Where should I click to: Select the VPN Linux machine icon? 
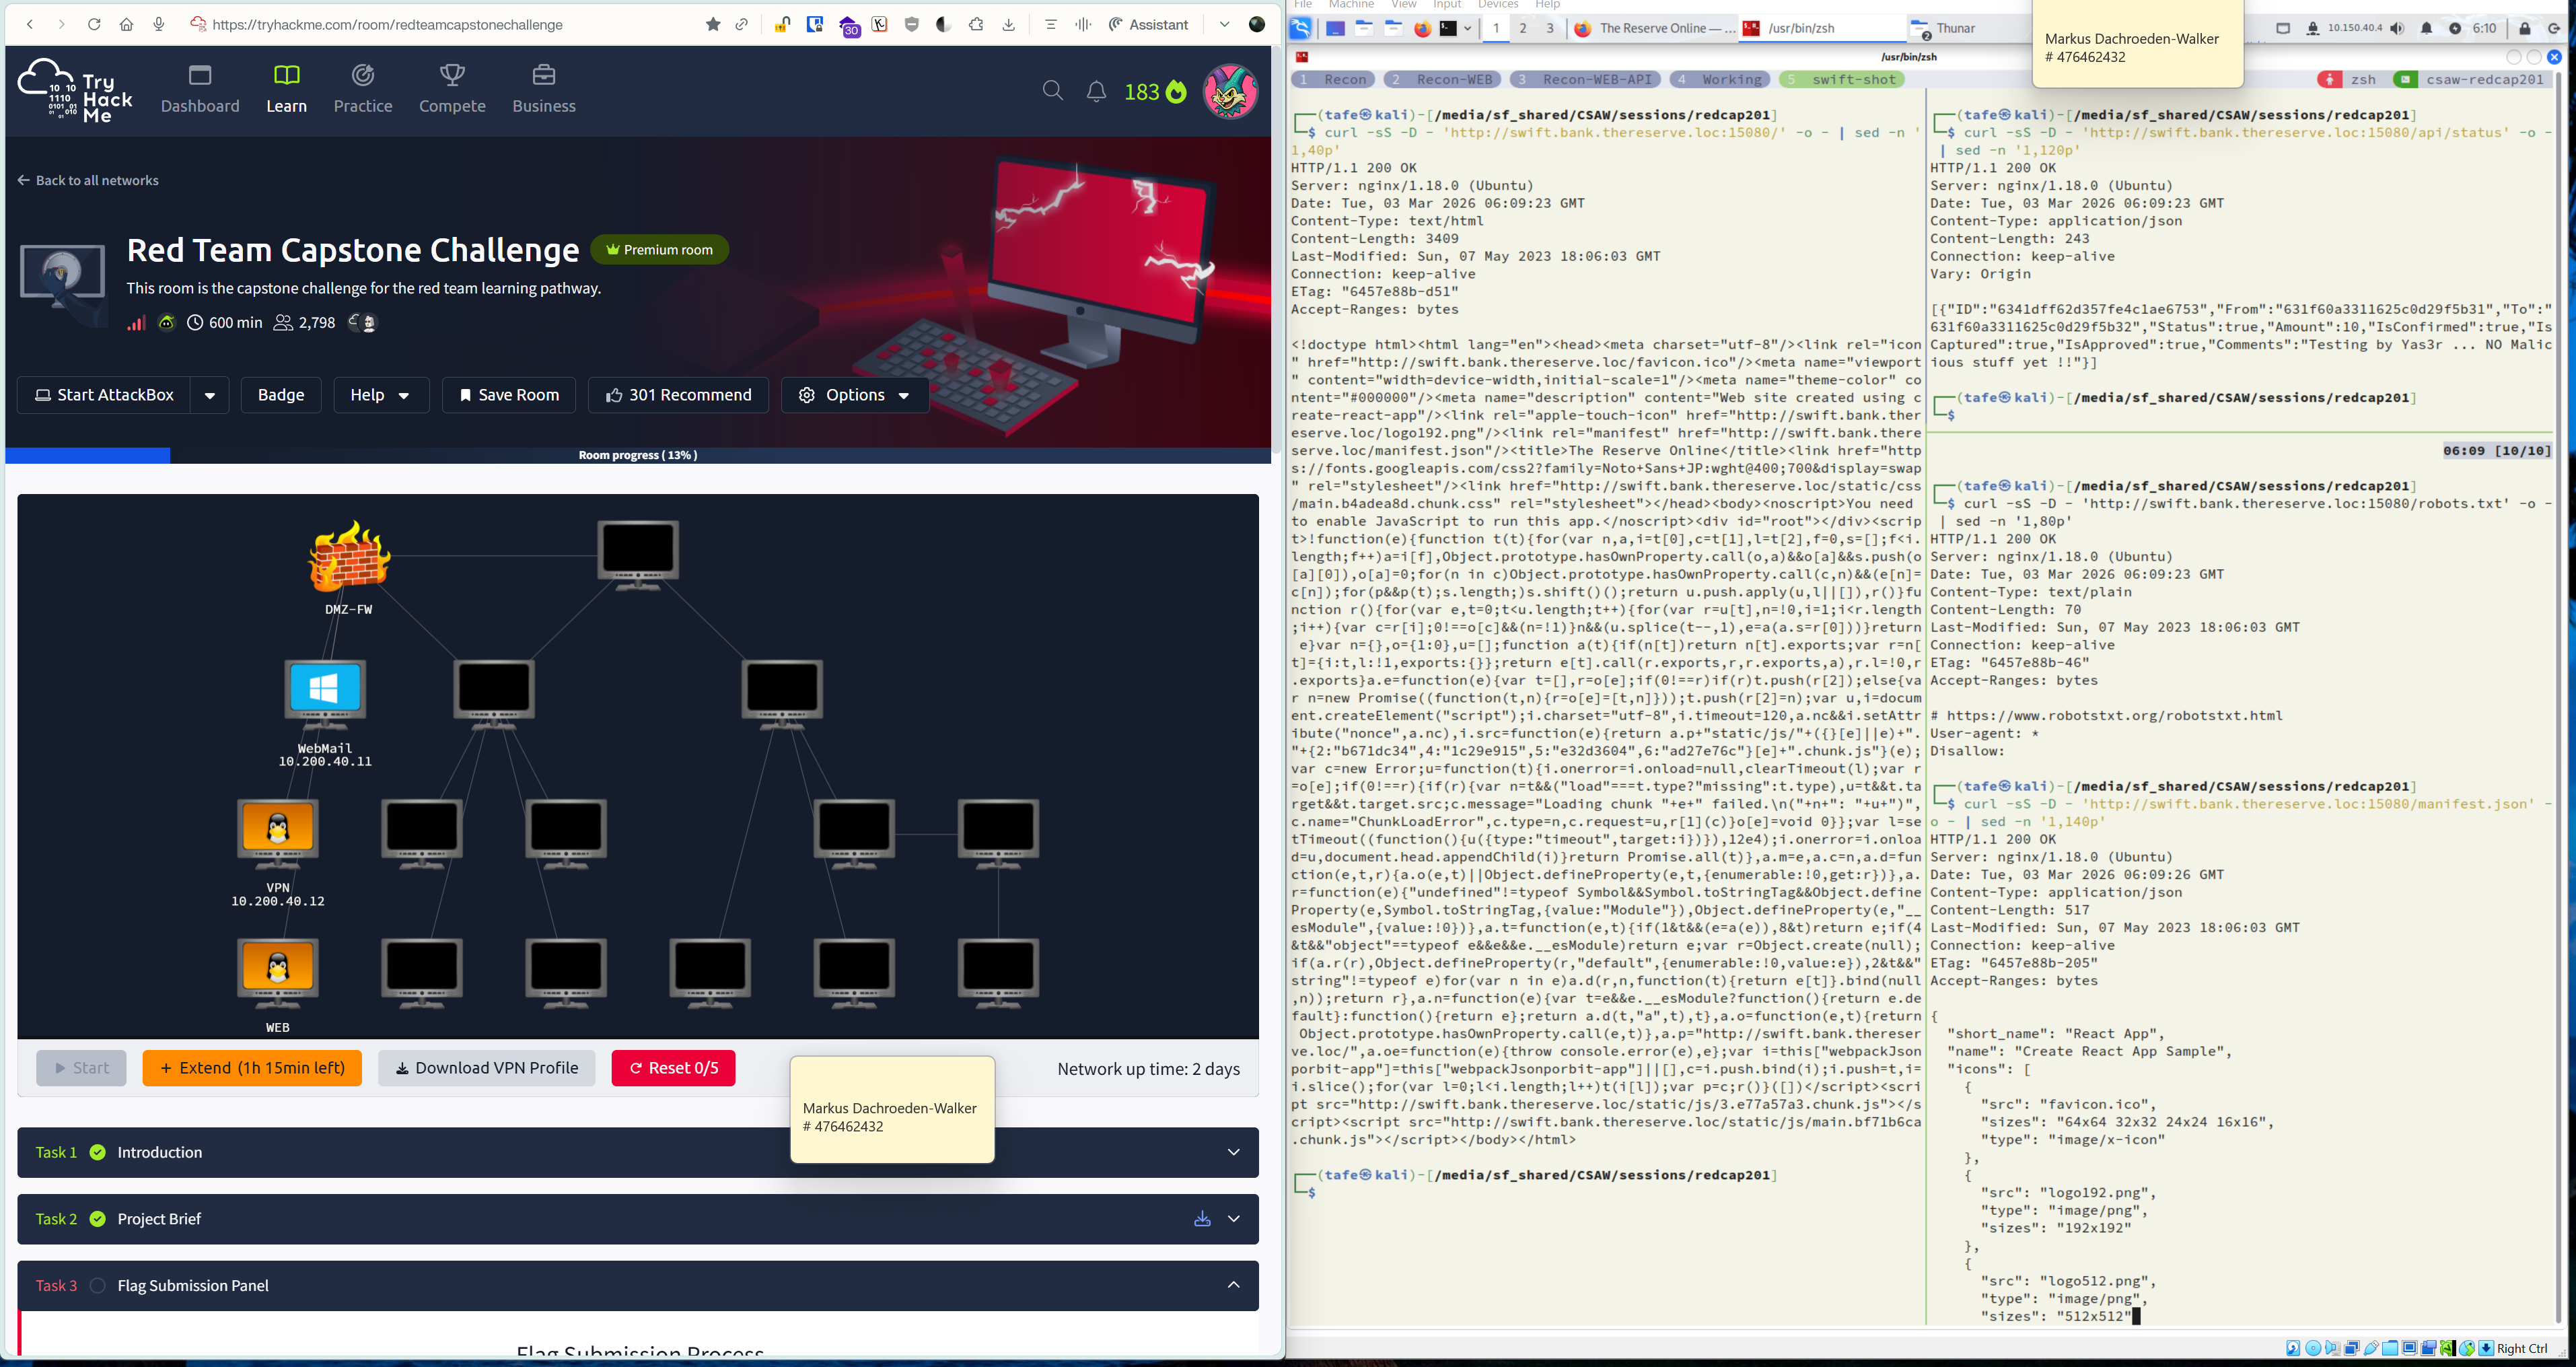point(278,829)
